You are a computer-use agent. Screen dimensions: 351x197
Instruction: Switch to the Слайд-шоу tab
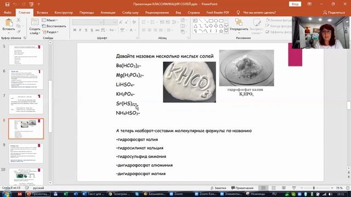[x=131, y=13]
